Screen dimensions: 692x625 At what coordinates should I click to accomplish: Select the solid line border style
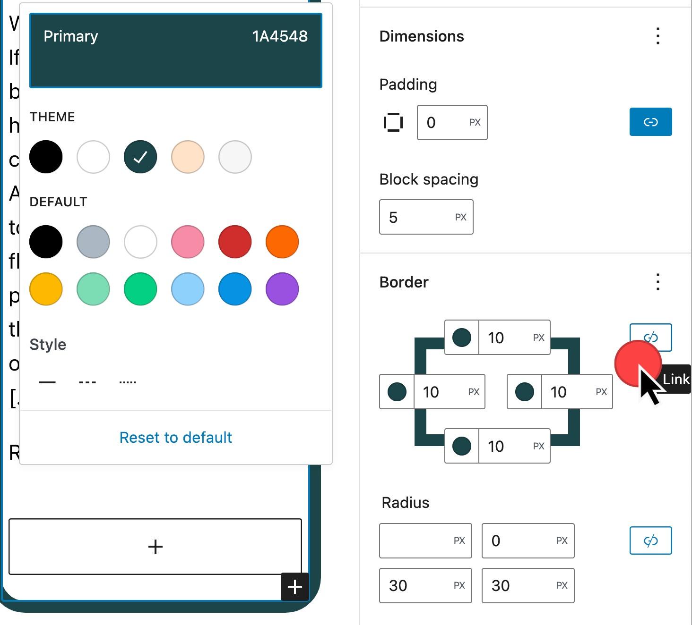pos(47,382)
